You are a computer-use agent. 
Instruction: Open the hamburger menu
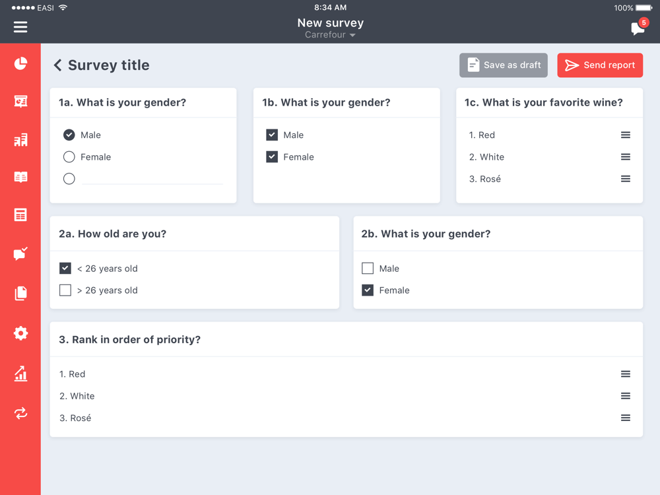20,27
